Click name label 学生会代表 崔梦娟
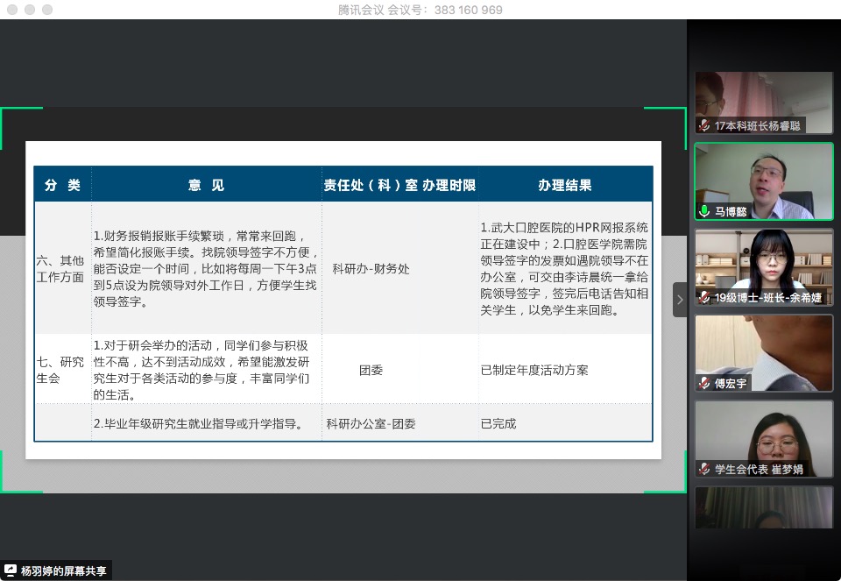This screenshot has width=841, height=581. pos(759,469)
